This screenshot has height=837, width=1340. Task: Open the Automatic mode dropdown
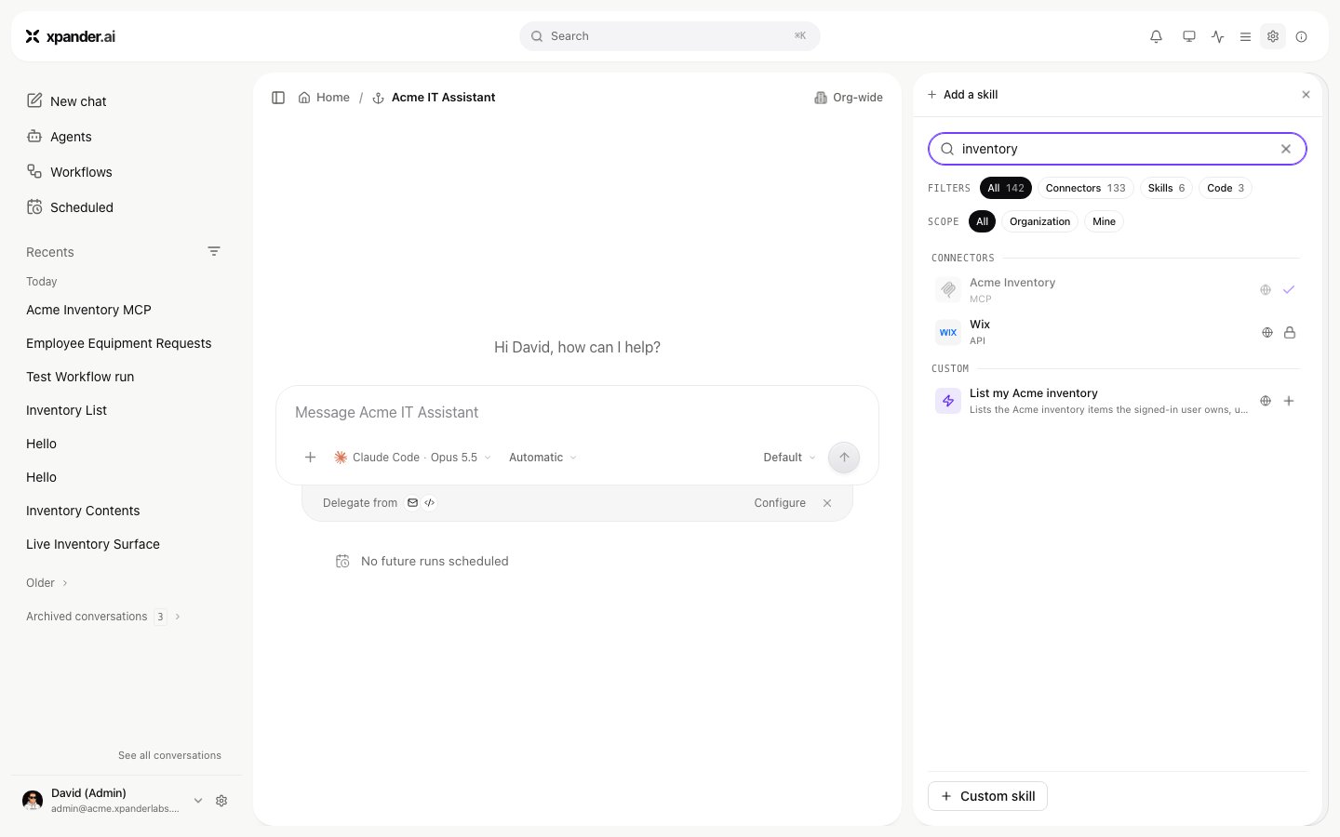543,458
